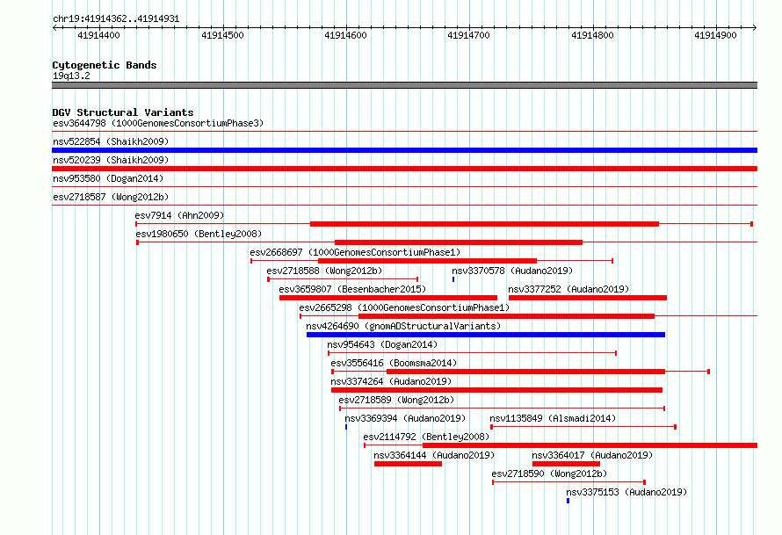The width and height of the screenshot is (782, 535).
Task: Select esv3556416 thick red bar
Action: pos(525,372)
